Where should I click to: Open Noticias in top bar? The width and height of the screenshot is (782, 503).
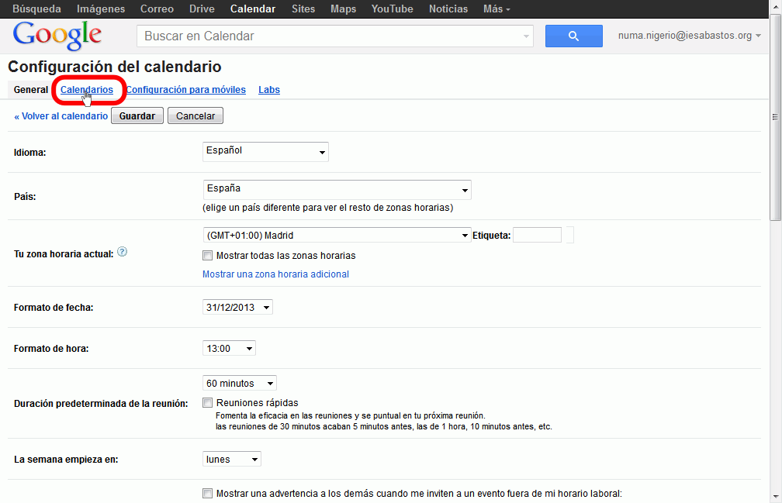(448, 9)
